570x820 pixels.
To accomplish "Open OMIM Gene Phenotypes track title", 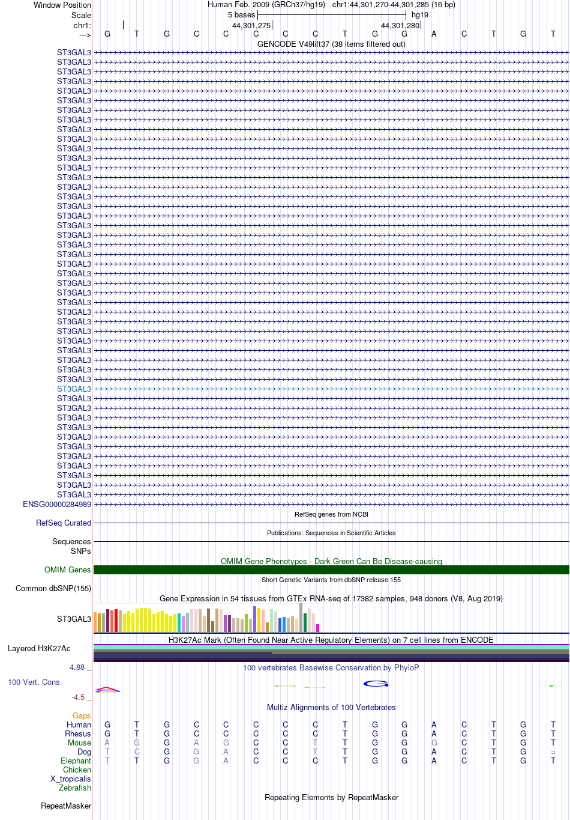I will pos(331,561).
